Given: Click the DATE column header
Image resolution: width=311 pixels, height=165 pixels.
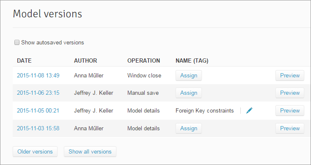Looking at the screenshot, I should point(24,60).
